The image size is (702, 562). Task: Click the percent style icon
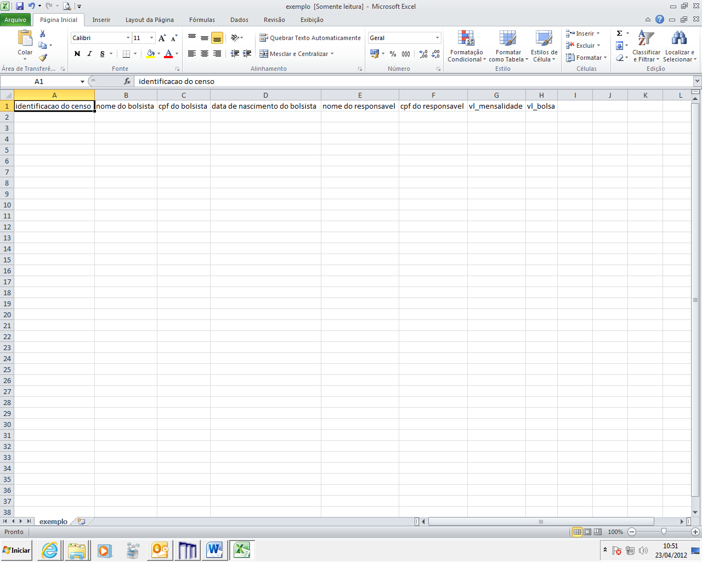(393, 54)
